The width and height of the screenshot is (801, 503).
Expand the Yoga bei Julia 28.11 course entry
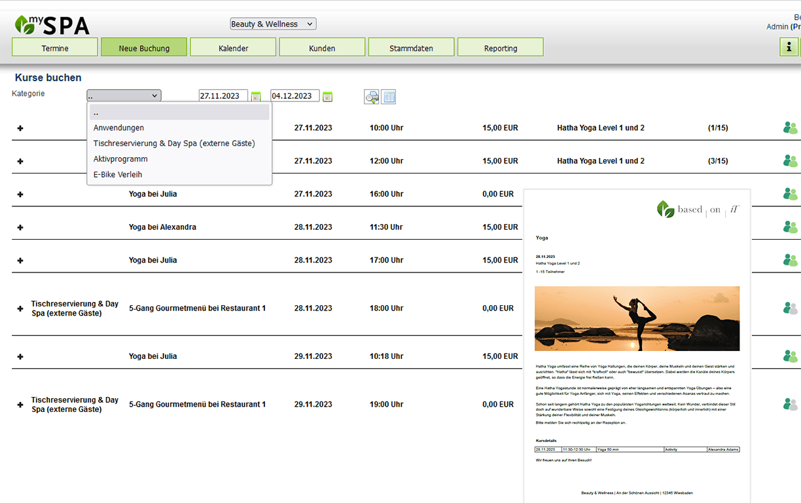[x=20, y=260]
